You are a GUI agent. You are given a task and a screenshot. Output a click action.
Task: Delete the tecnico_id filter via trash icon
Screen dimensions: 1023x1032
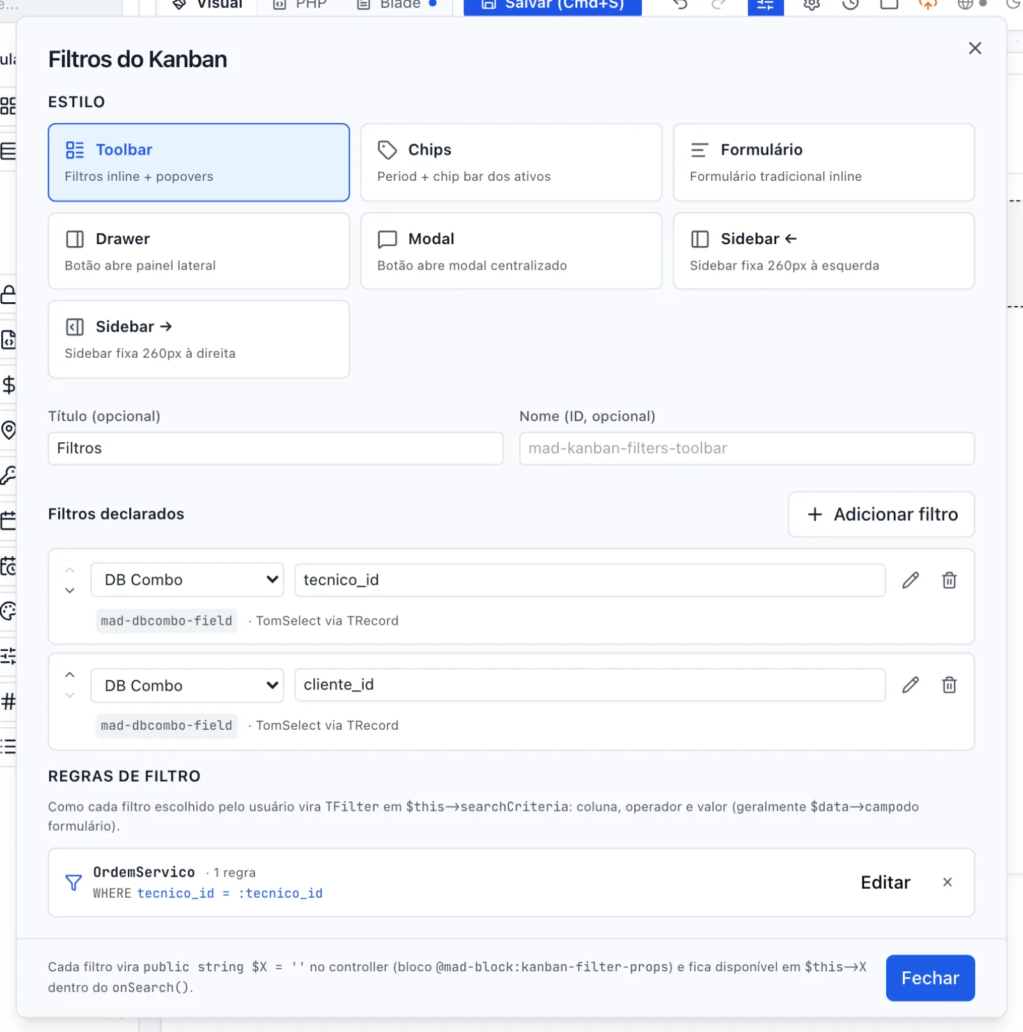coord(949,580)
